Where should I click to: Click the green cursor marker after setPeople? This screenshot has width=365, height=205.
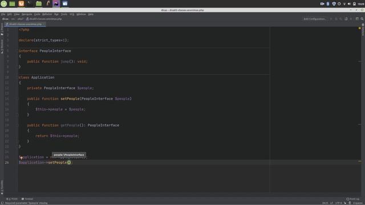click(x=69, y=162)
